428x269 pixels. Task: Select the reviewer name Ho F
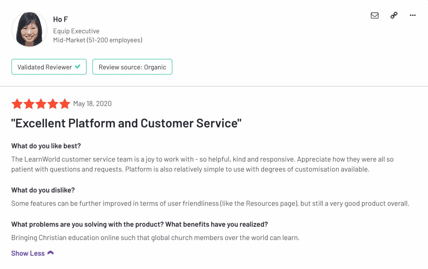tap(60, 19)
